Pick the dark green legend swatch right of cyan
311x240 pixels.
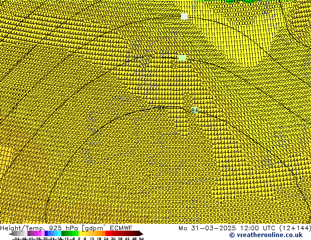[x=63, y=234]
